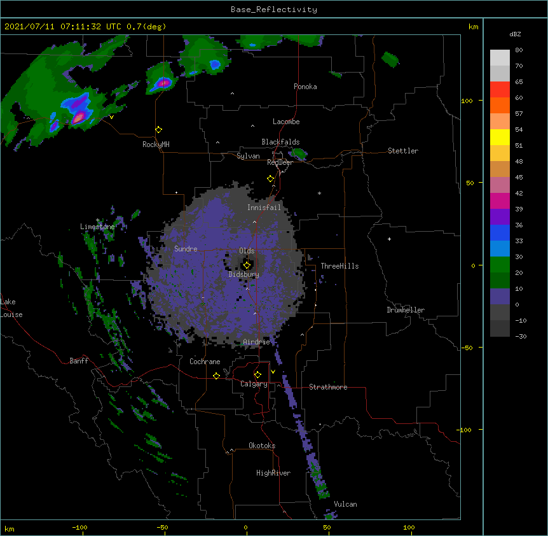
Task: Pick the pink 42–45 dBZ legend swatch
Action: coord(500,185)
